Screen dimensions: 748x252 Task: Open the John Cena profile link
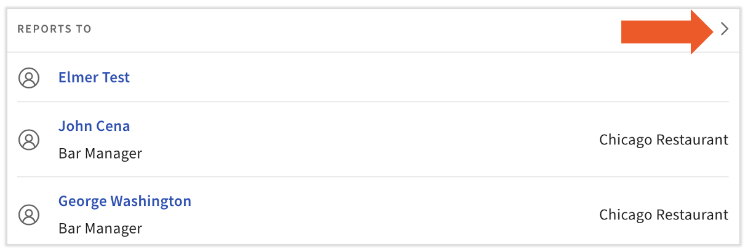click(x=94, y=127)
